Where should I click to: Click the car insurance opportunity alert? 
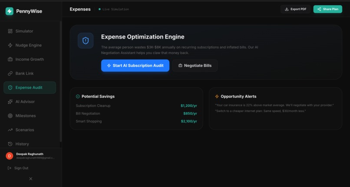point(274,105)
